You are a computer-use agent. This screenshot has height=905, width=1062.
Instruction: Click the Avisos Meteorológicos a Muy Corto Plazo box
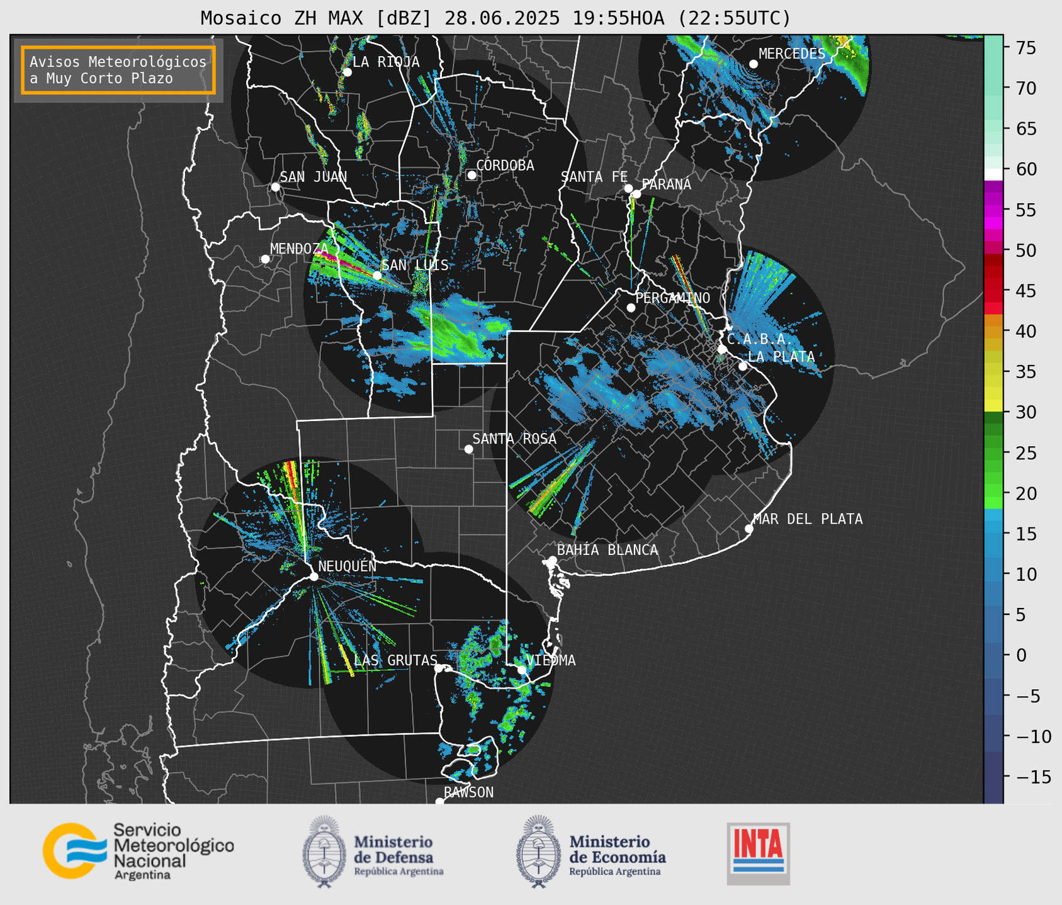pyautogui.click(x=118, y=70)
